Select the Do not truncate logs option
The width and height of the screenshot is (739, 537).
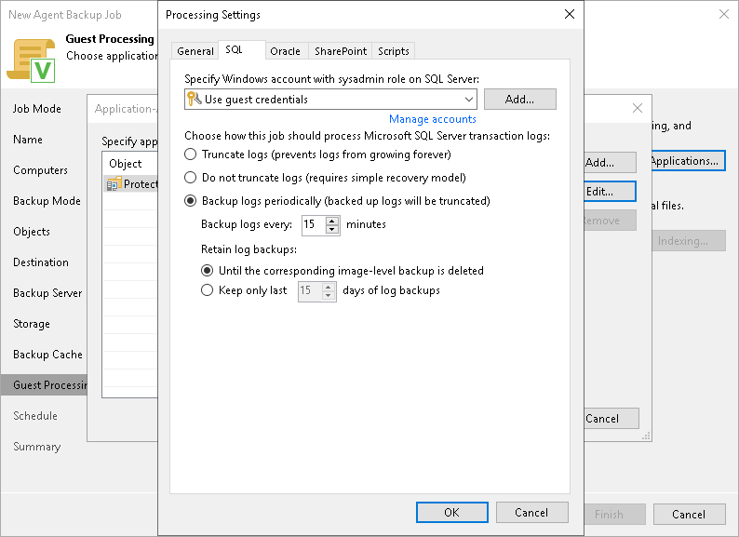(191, 177)
